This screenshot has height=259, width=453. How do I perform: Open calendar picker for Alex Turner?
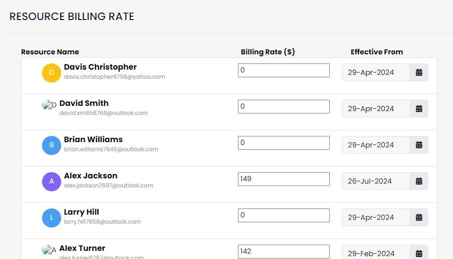(x=419, y=253)
